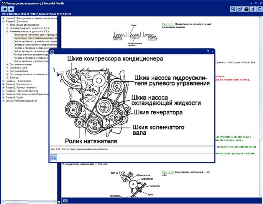The width and height of the screenshot is (263, 204).
Task: Expand Раздел 1 tree node
Action: (3, 18)
